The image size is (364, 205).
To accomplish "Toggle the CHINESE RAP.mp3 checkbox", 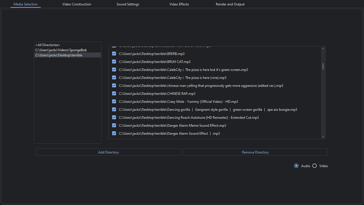I will point(114,93).
